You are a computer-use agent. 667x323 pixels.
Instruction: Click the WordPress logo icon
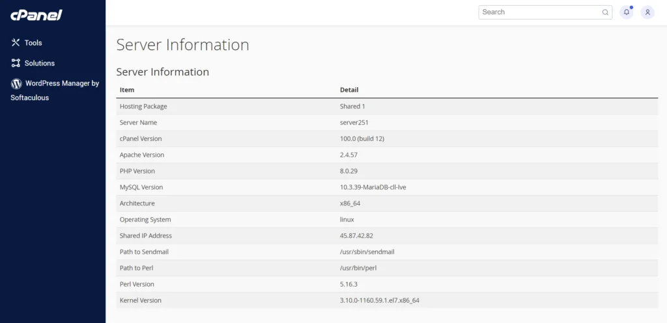tap(16, 84)
